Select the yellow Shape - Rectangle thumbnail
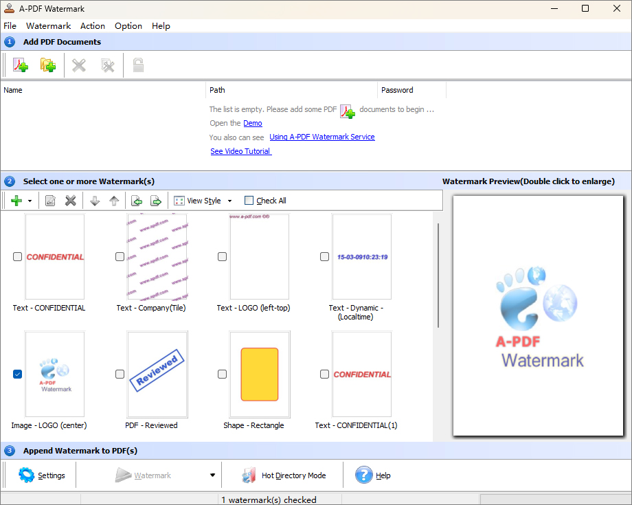This screenshot has height=505, width=632. coord(260,374)
